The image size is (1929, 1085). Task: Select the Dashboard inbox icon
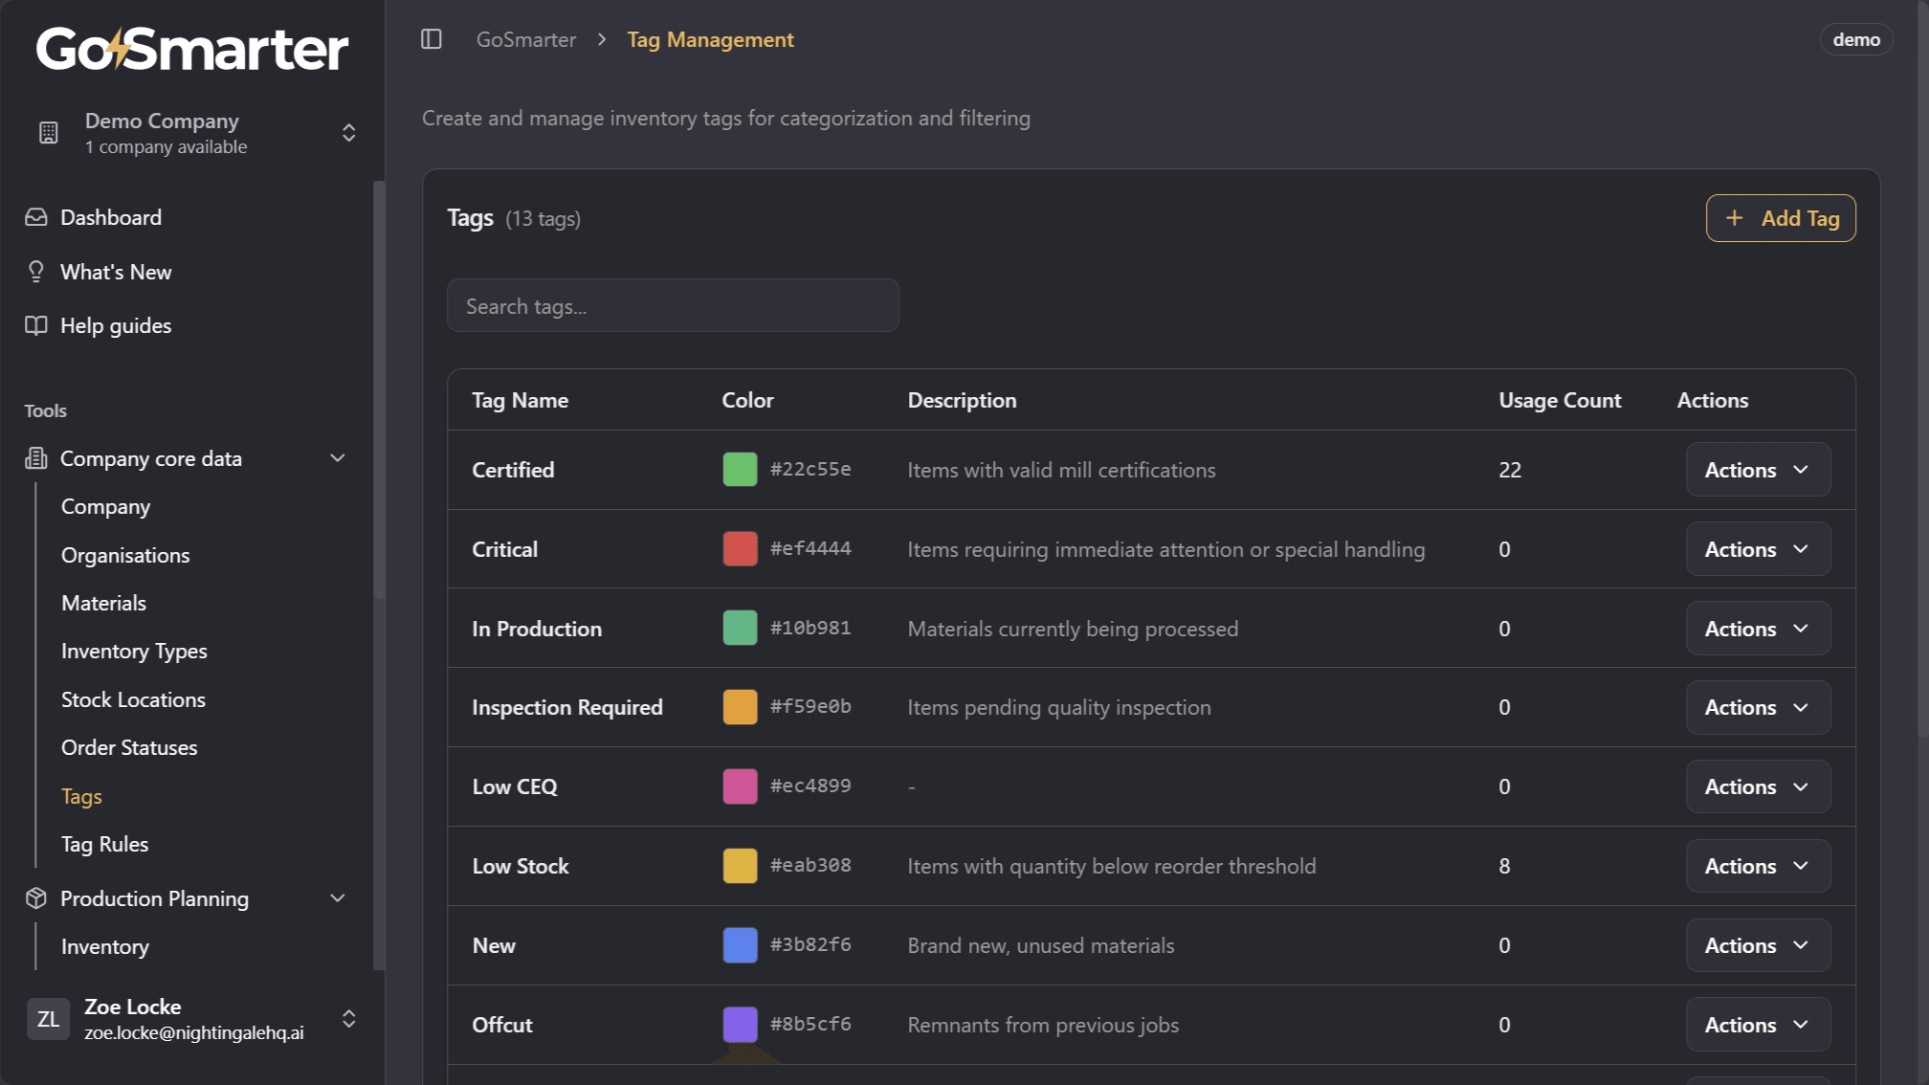pos(34,217)
